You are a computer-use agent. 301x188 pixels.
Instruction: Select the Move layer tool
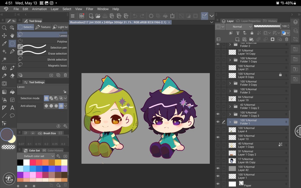pyautogui.click(x=4, y=36)
